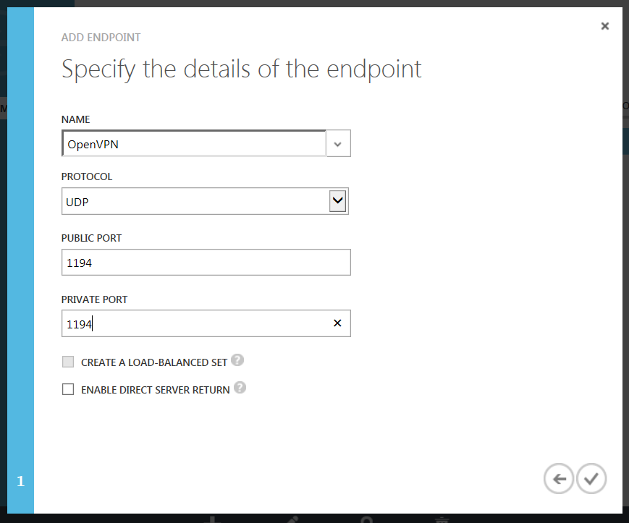Click into the Public Port field
This screenshot has width=629, height=523.
(x=206, y=263)
